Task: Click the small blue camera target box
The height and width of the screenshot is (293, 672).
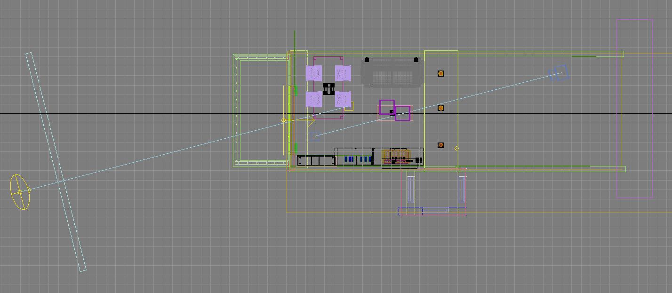Action: 316,136
